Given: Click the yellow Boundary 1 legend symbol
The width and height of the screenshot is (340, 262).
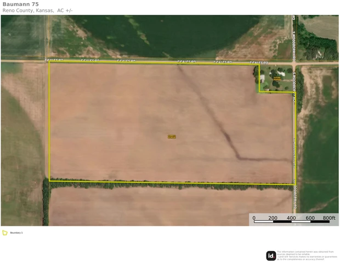Looking at the screenshot, I should [x=5, y=232].
